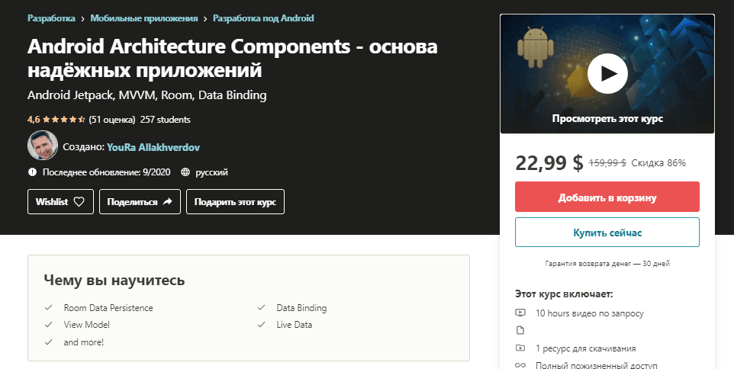Click the checkmark next to Room Data Persistence

(x=48, y=308)
